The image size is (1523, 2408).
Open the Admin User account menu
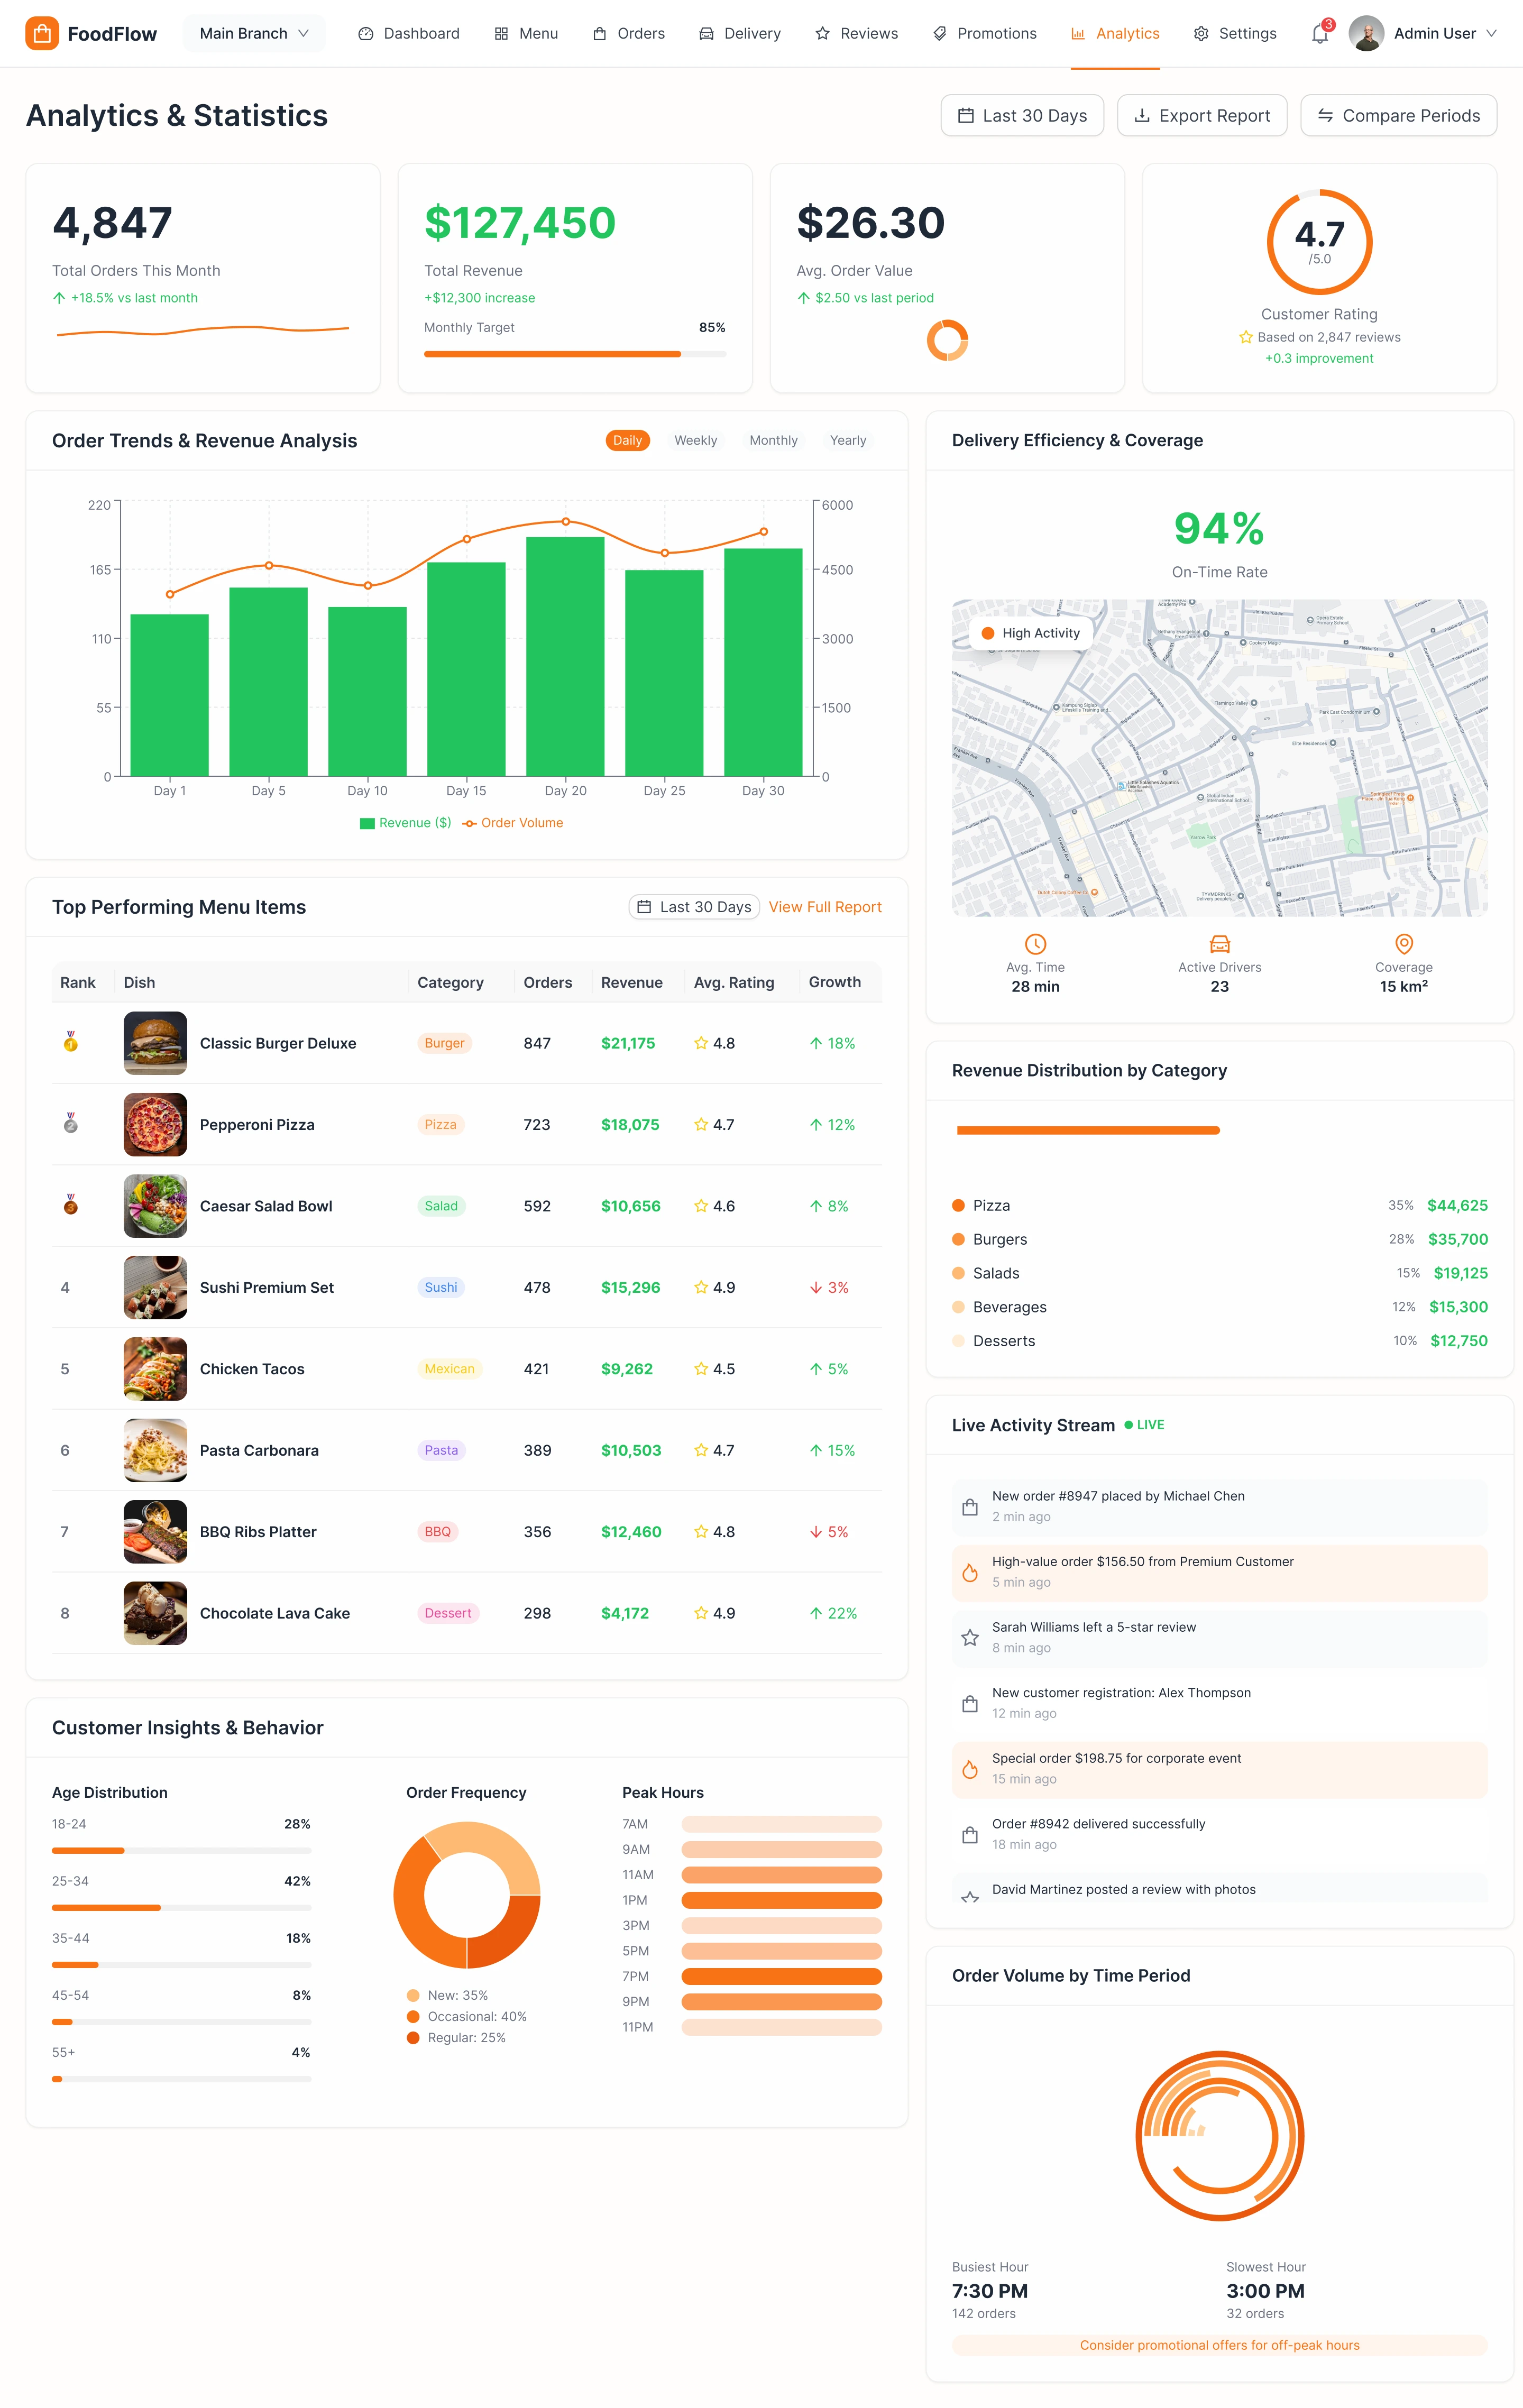pyautogui.click(x=1423, y=34)
